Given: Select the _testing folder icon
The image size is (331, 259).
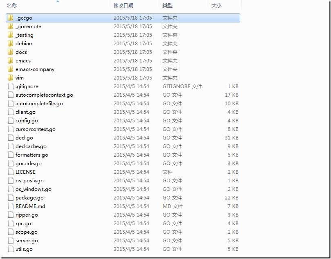Looking at the screenshot, I should 10,35.
